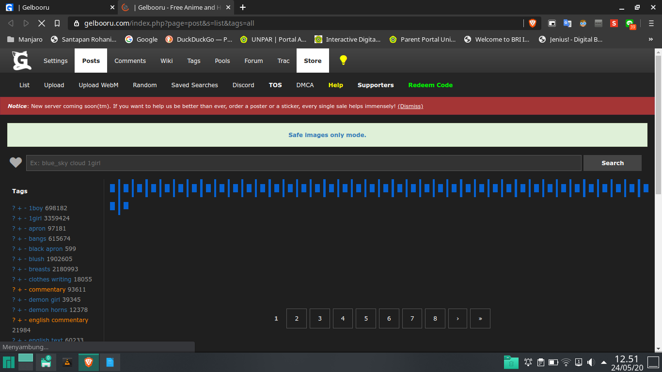Open wiki question mark for apron tag
The width and height of the screenshot is (662, 372).
14,228
